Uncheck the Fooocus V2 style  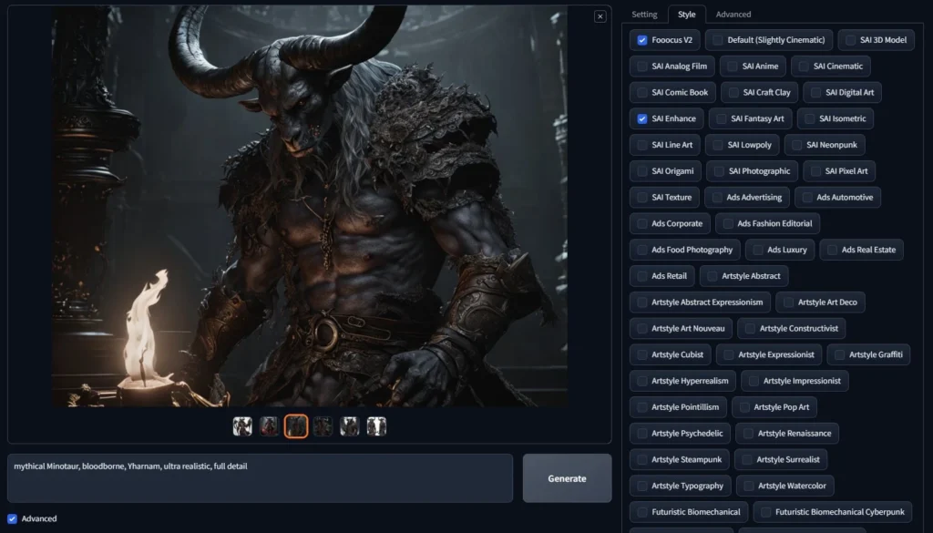click(643, 40)
